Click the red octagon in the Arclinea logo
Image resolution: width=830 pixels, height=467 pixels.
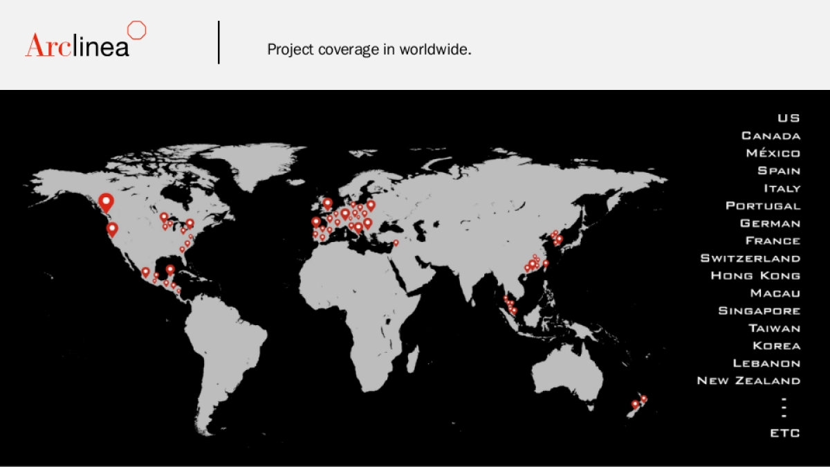coord(137,30)
